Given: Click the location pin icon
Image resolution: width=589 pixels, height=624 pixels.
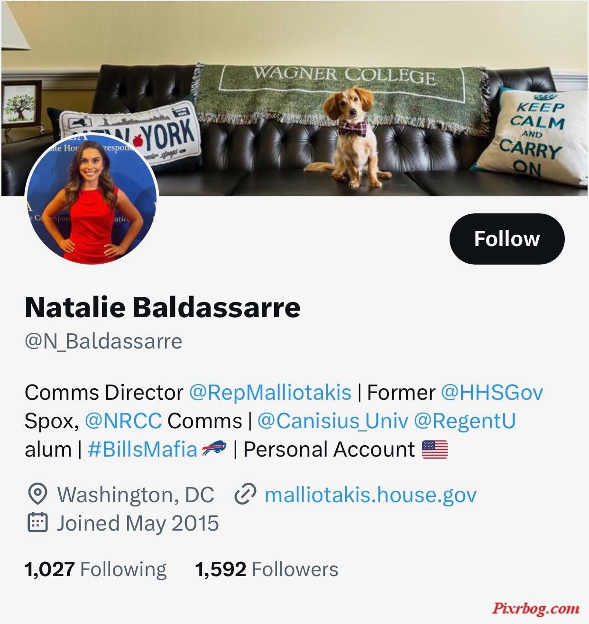Looking at the screenshot, I should [37, 495].
